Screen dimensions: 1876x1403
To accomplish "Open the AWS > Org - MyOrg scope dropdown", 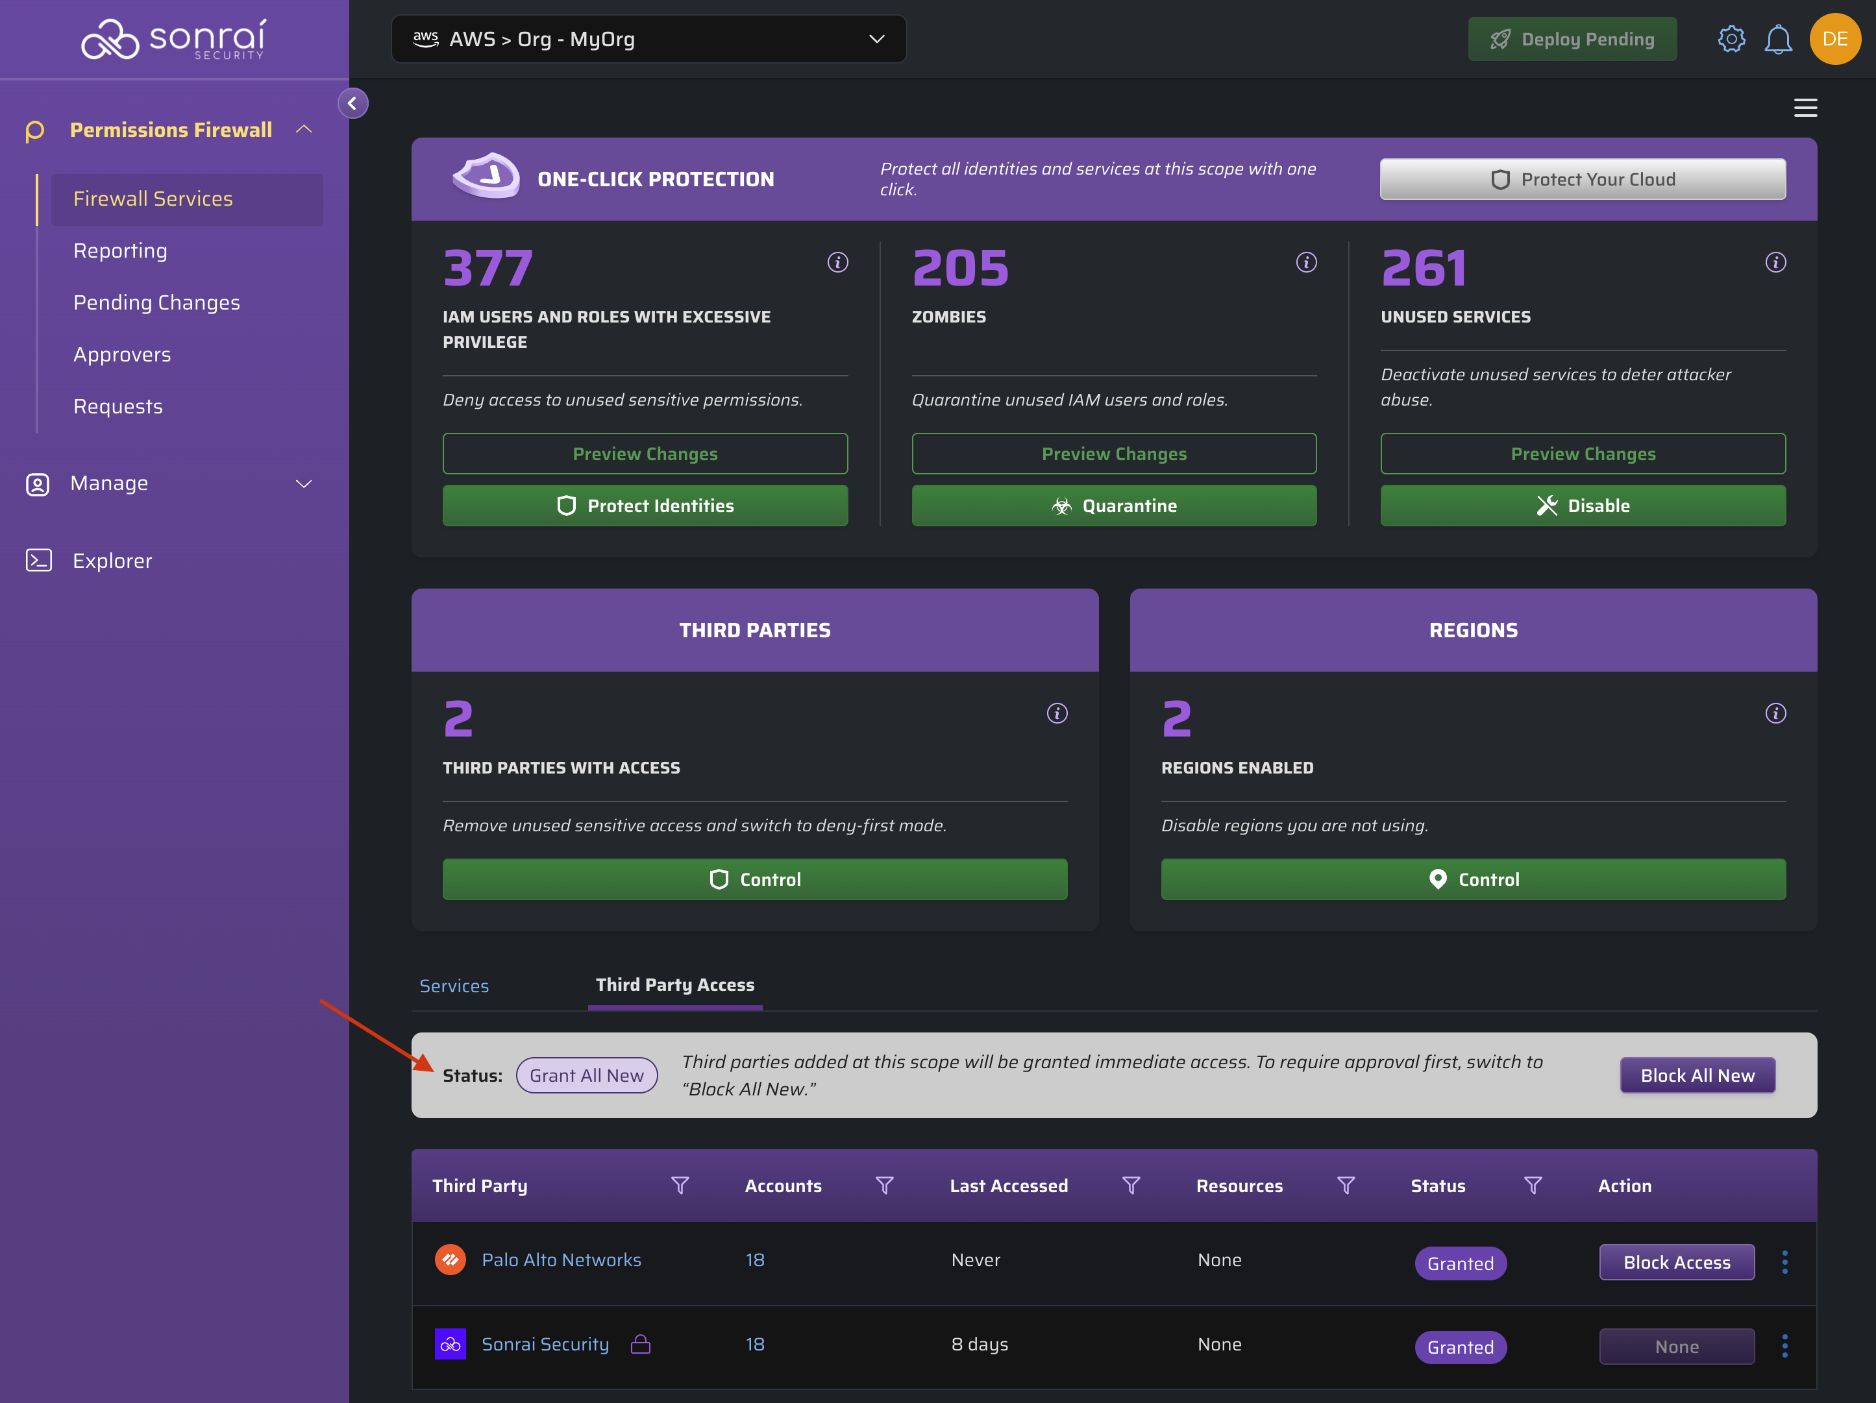I will click(x=648, y=39).
